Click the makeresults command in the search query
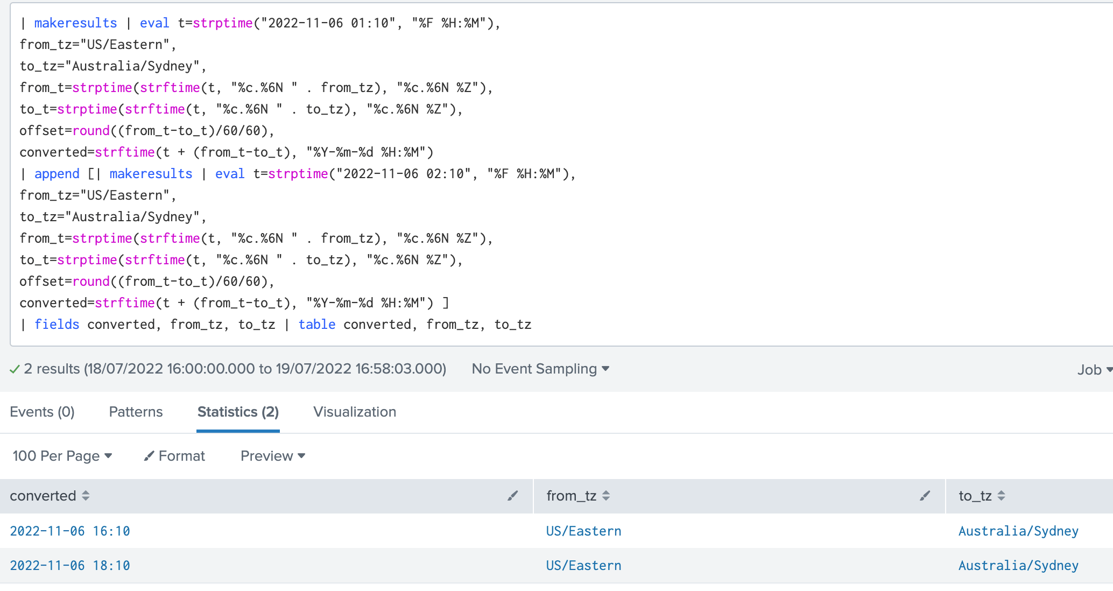Image resolution: width=1113 pixels, height=591 pixels. (75, 23)
